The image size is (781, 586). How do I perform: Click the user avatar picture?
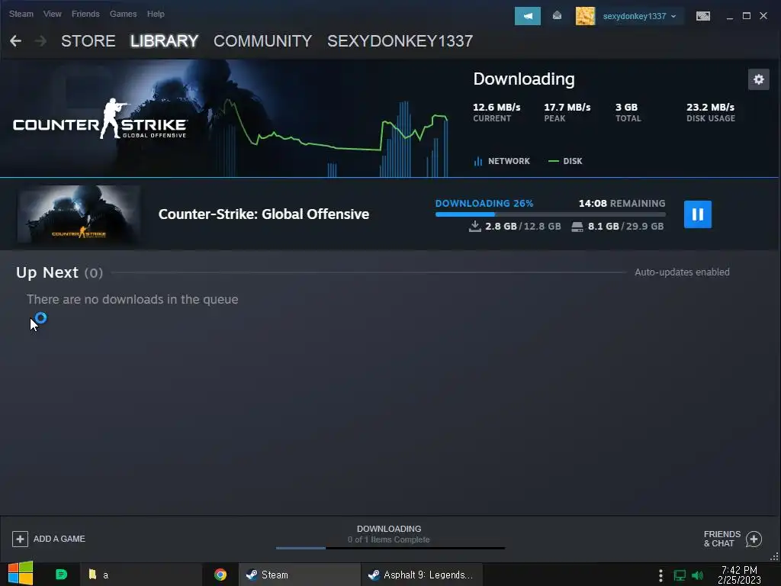pos(585,16)
